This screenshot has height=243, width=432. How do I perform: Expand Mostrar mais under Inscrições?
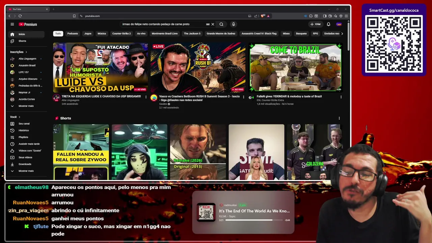click(x=27, y=106)
